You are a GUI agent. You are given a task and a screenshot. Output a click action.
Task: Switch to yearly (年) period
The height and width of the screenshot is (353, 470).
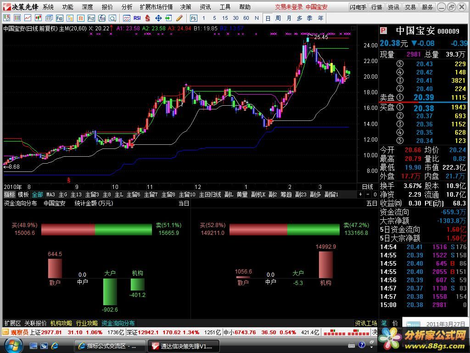(x=320, y=18)
